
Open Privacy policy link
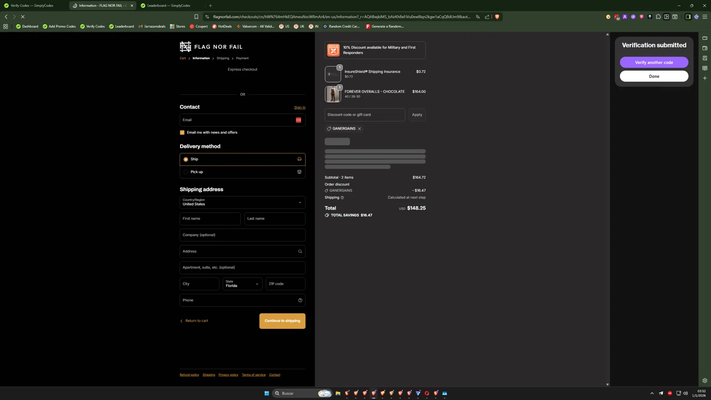(x=228, y=375)
